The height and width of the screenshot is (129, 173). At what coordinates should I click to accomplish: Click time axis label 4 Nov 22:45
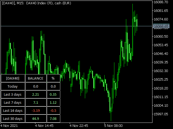(x=79, y=126)
